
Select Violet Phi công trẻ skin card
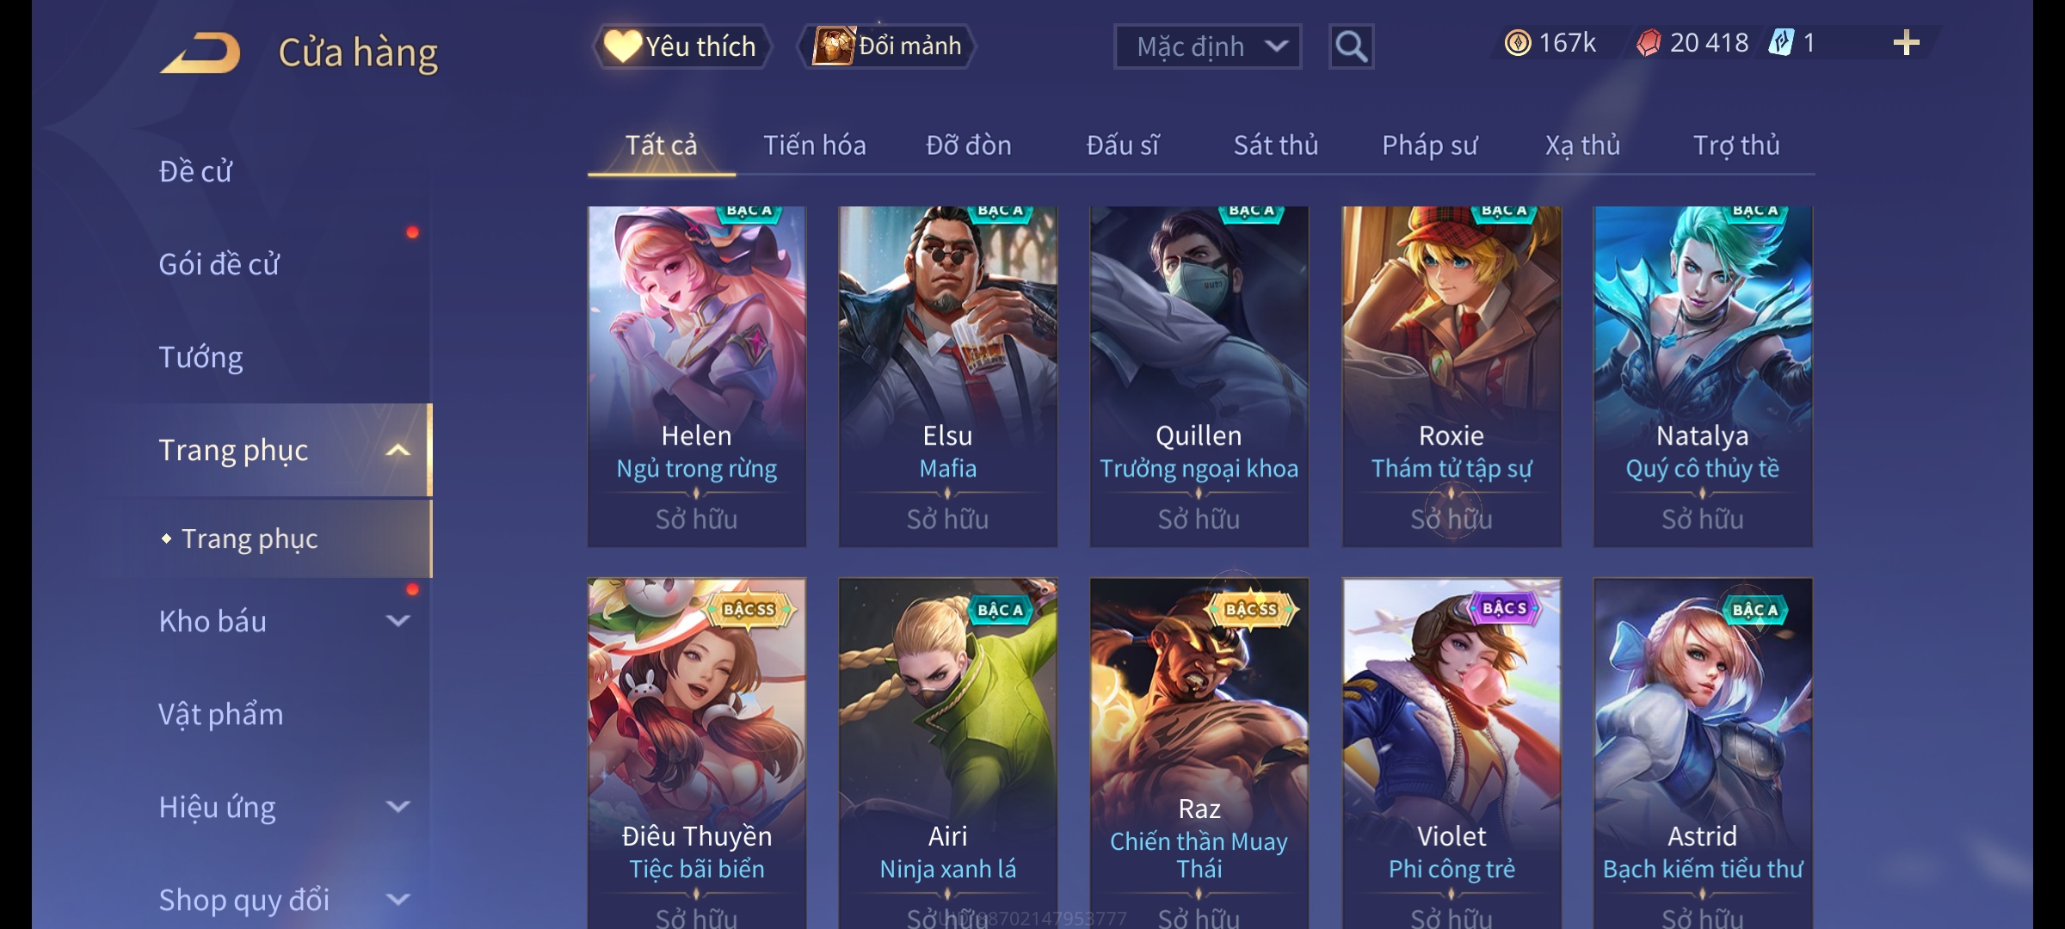pyautogui.click(x=1452, y=753)
